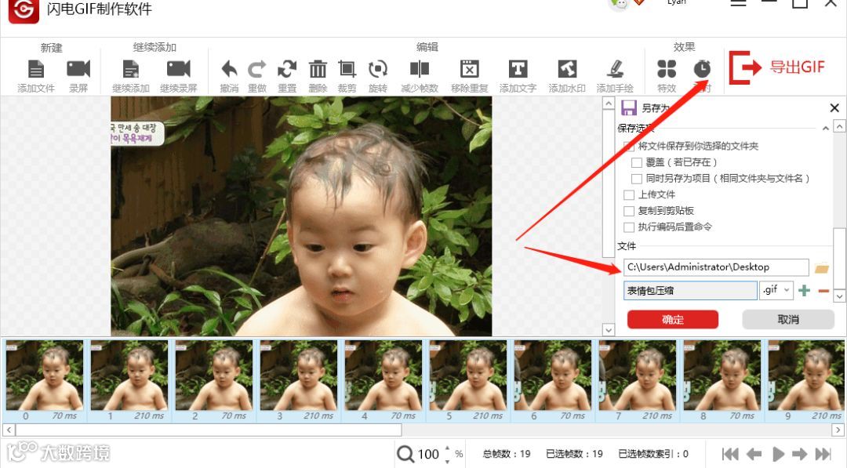This screenshot has width=847, height=468.
Task: Click the save path field C:\Users\Administrator\Desktop
Action: (x=716, y=267)
